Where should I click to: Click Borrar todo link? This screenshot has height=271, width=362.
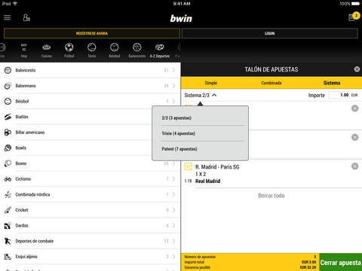pos(271,196)
